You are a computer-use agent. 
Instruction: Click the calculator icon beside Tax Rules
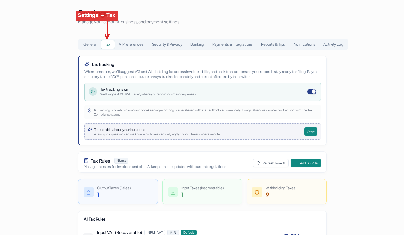(86, 161)
